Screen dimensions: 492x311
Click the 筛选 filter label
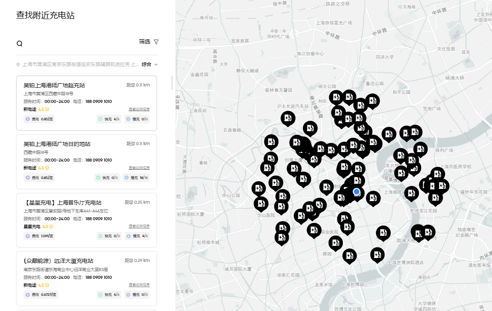(145, 41)
